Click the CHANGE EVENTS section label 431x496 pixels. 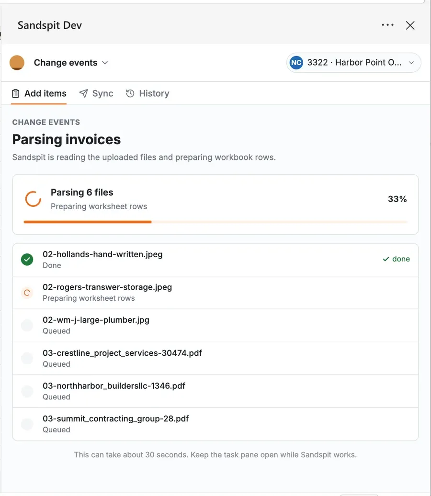[46, 122]
